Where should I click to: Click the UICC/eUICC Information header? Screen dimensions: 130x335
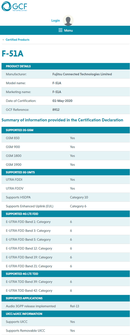66,314
